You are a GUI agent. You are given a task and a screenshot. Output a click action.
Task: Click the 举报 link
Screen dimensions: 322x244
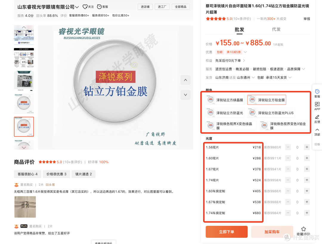pos(307,19)
